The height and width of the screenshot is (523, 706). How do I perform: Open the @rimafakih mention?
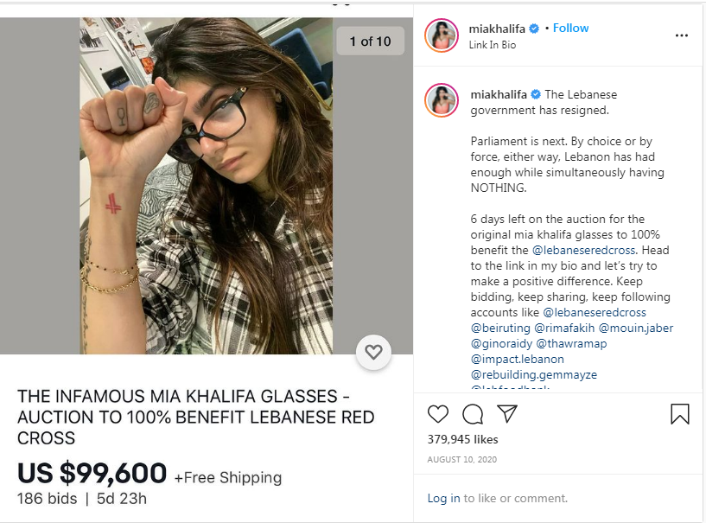click(564, 328)
